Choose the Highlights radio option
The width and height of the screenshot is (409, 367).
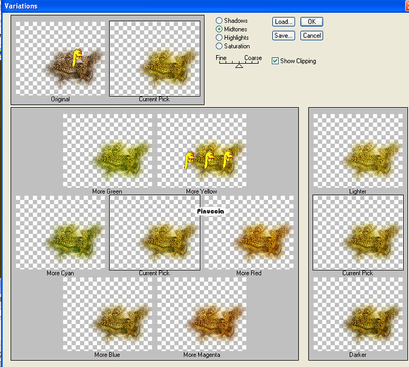[219, 37]
